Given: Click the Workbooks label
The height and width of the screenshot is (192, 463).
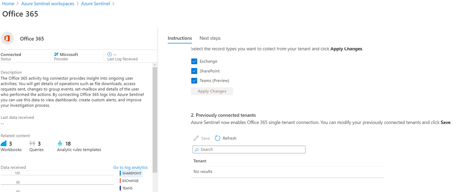Looking at the screenshot, I should pos(11,149).
